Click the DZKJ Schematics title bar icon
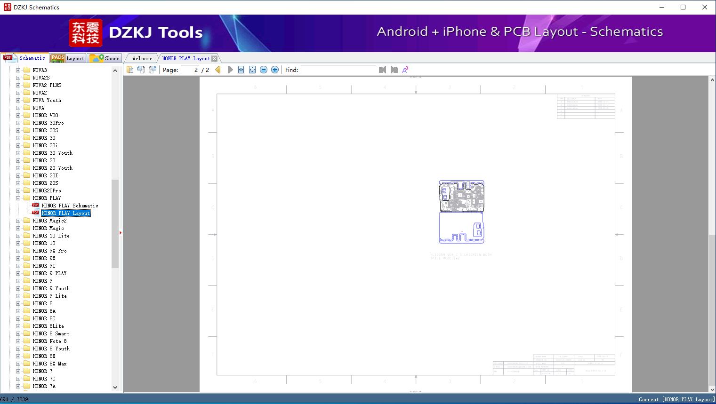716x404 pixels. pos(7,7)
